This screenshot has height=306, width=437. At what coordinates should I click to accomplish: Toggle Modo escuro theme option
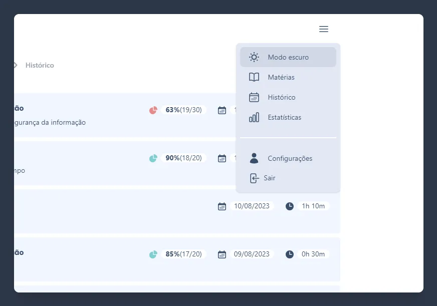(x=288, y=57)
